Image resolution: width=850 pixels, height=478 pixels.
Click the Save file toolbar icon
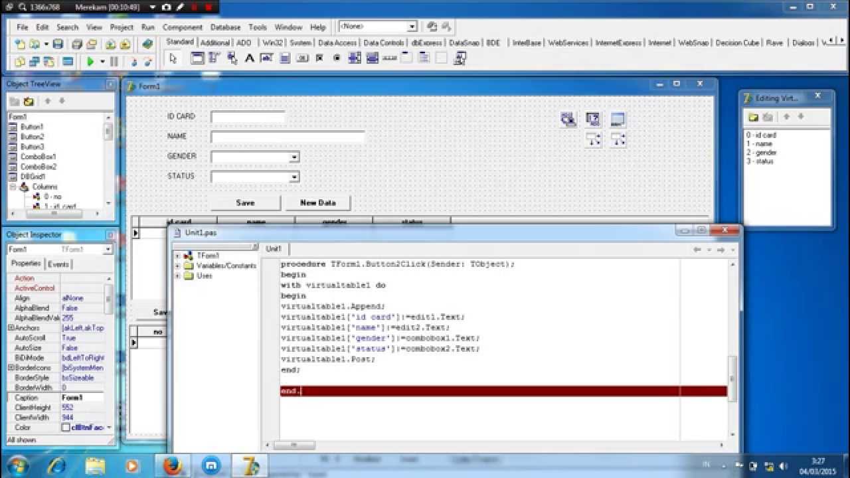tap(58, 44)
